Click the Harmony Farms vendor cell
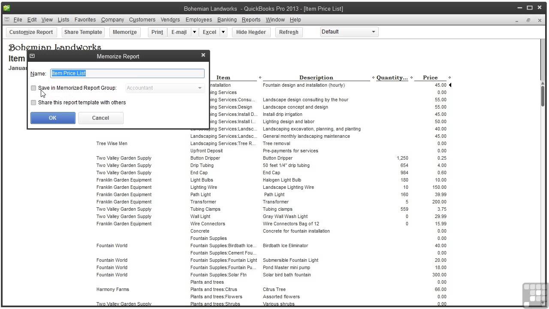This screenshot has width=549, height=309. 113,289
